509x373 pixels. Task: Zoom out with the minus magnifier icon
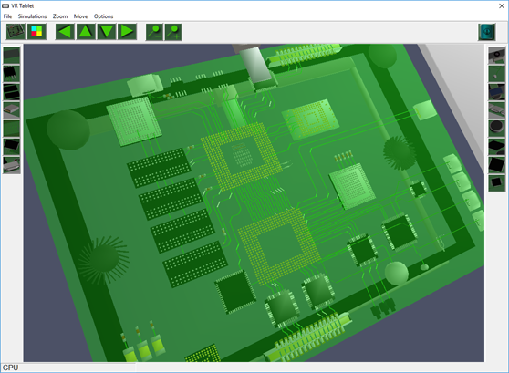154,32
